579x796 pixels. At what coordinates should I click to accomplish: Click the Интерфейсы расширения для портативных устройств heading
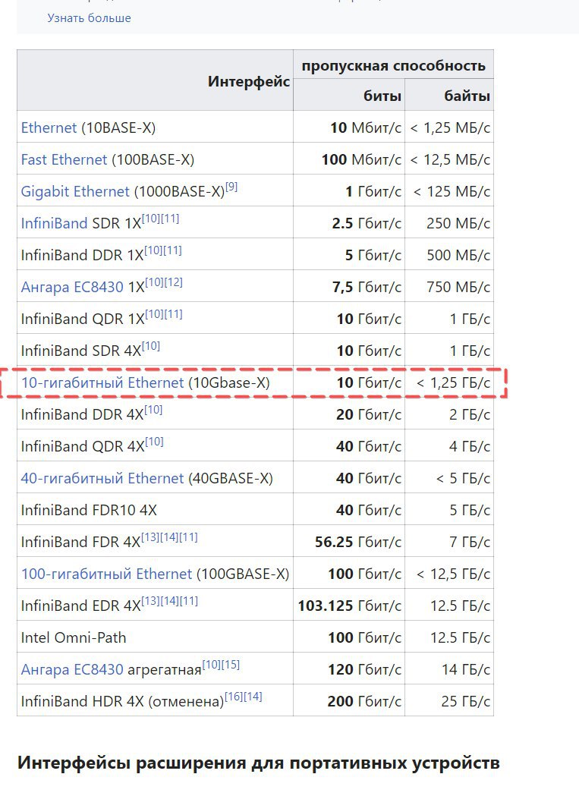coord(259,763)
